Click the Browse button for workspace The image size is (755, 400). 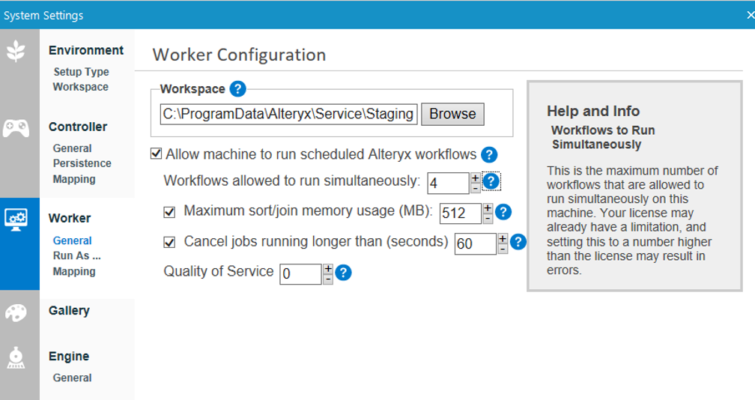tap(452, 114)
